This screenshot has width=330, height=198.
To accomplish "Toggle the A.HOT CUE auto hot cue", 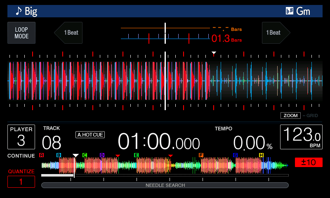I will pos(90,134).
